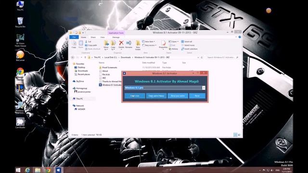Screen dimensions: 308x173
Task: Click the Application Tools contextual tab
Action: point(116,33)
